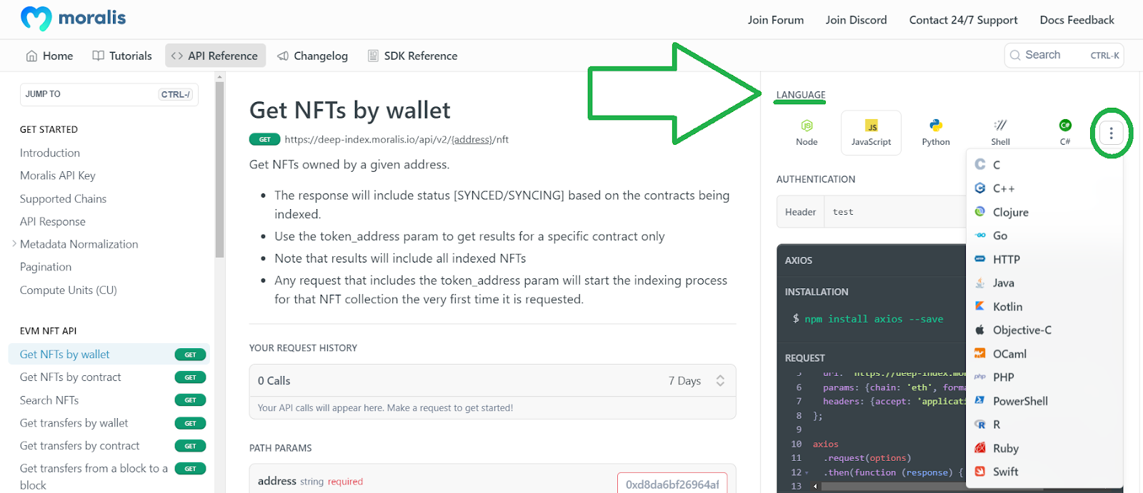This screenshot has width=1143, height=493.
Task: Choose C from language list
Action: point(1044,165)
